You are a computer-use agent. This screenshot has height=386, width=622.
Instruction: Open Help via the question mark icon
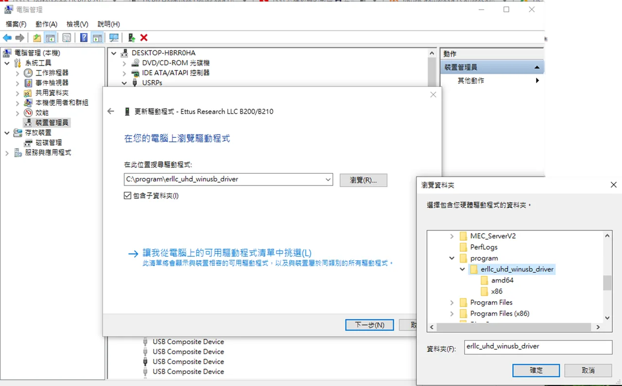click(x=84, y=38)
